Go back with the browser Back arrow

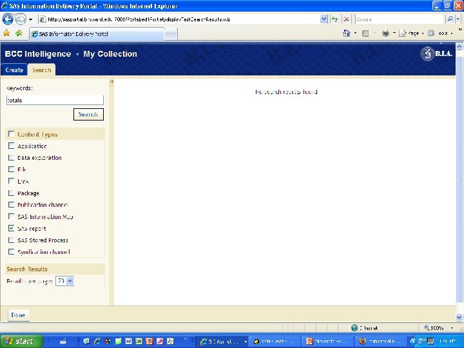tap(8, 19)
